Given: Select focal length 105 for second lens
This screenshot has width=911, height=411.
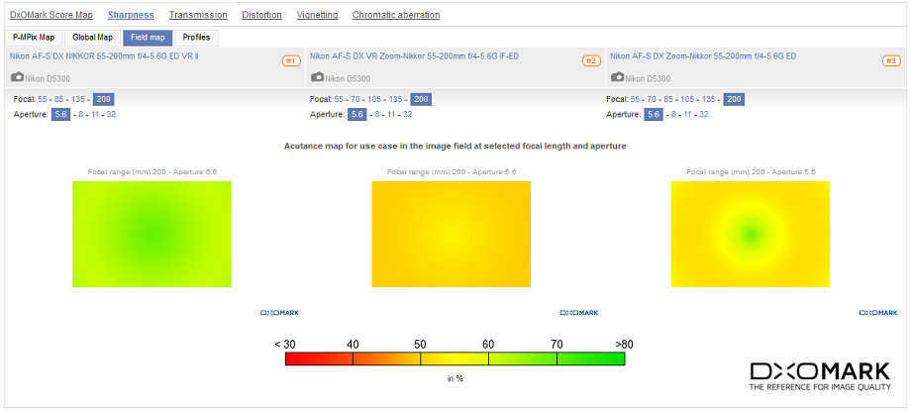Looking at the screenshot, I should coord(369,99).
